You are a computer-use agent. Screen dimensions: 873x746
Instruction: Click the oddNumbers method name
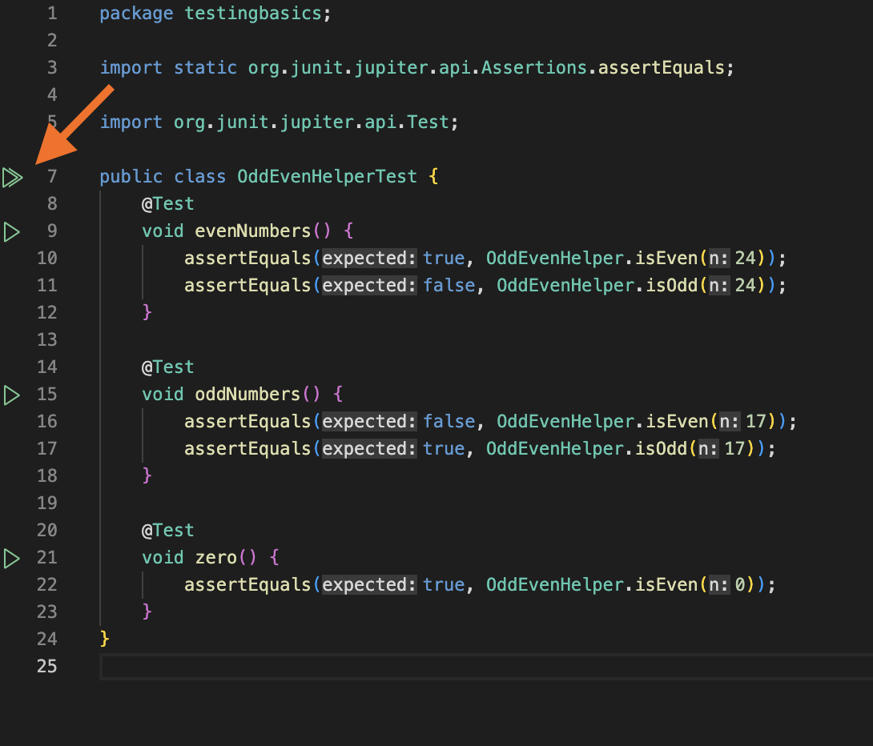[x=247, y=395]
